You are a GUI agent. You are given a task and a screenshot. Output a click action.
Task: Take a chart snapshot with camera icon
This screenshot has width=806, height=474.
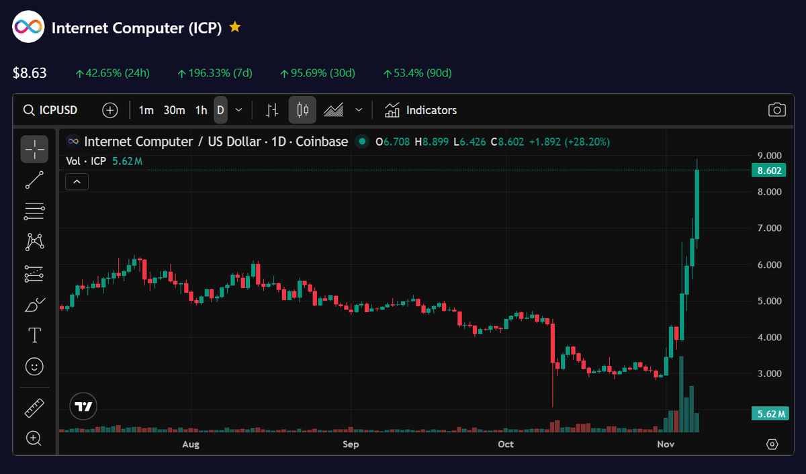coord(776,110)
